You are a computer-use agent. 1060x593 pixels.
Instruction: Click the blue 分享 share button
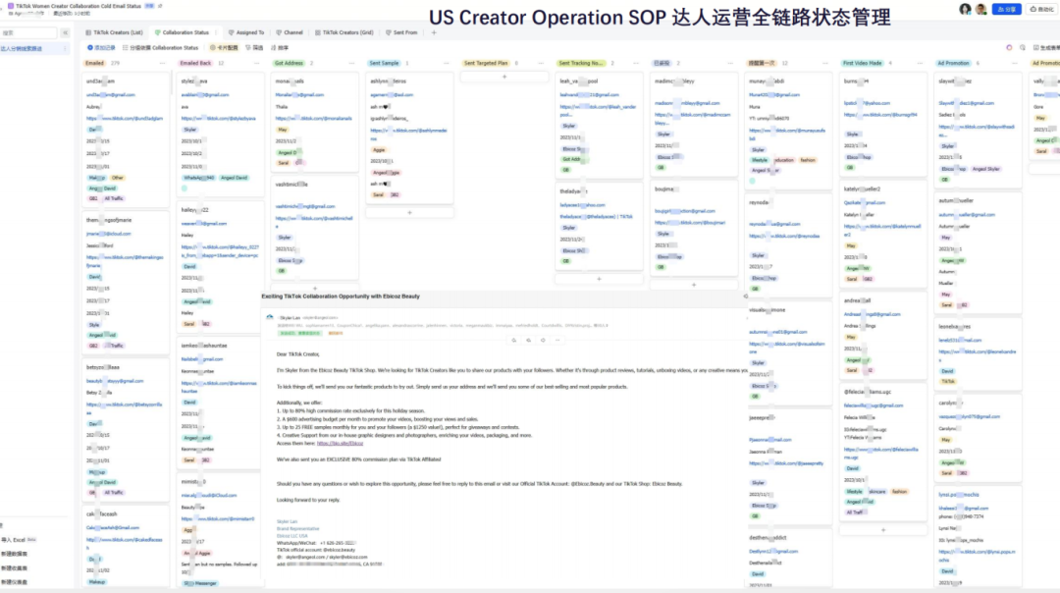click(x=1006, y=9)
